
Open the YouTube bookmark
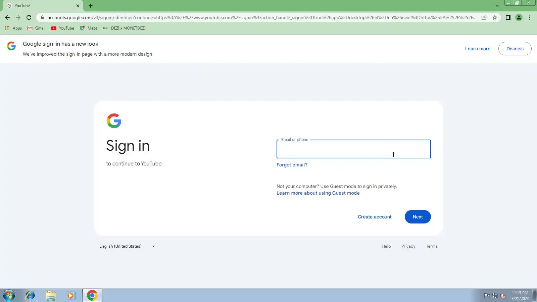click(x=63, y=28)
